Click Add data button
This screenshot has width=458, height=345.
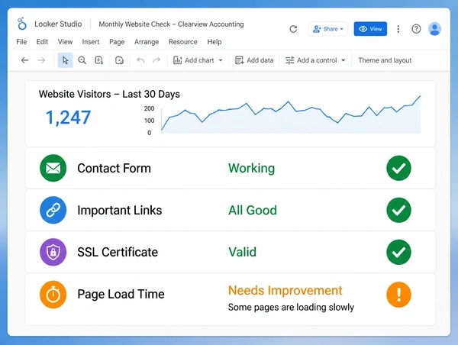(x=254, y=60)
